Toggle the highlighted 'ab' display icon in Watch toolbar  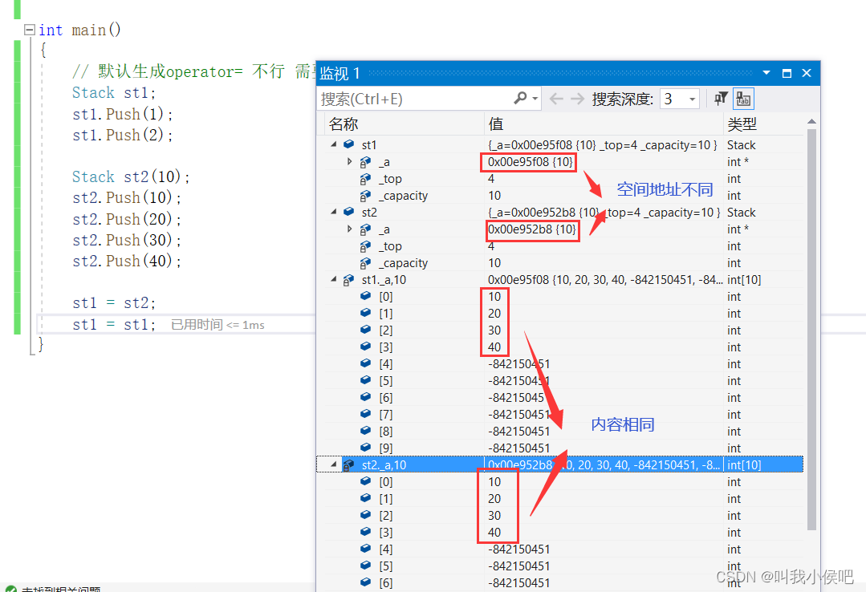click(x=743, y=99)
